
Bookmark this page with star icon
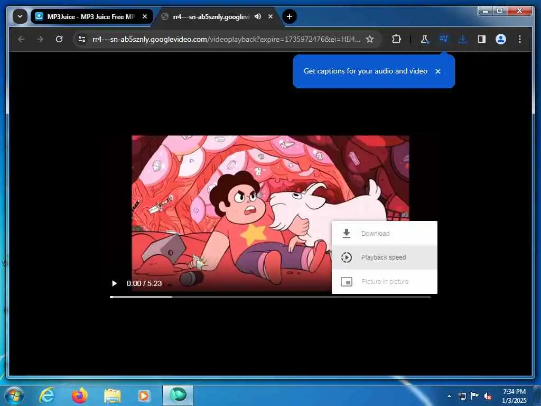point(370,39)
